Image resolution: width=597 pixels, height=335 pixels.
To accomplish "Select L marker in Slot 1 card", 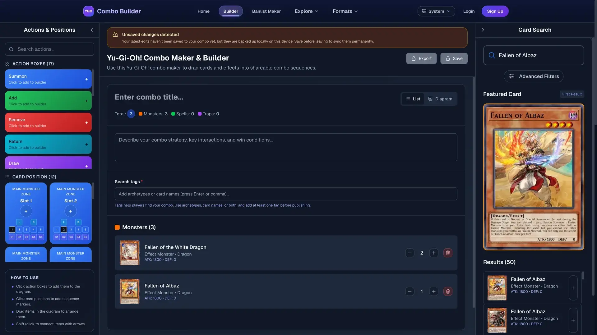I will coord(19,222).
